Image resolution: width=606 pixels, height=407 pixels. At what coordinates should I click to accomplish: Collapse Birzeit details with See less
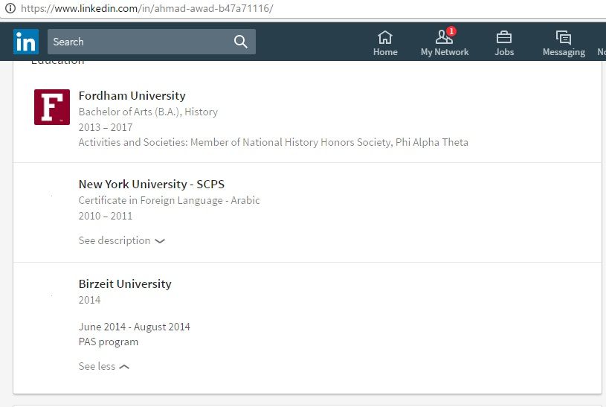tap(103, 366)
